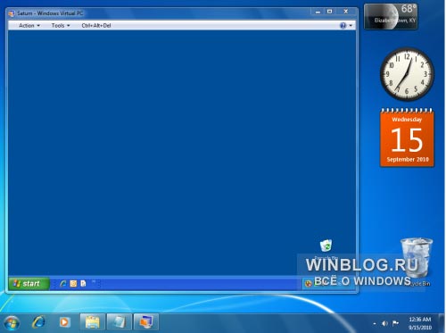Open Windows Media Player from the taskbar

64,322
